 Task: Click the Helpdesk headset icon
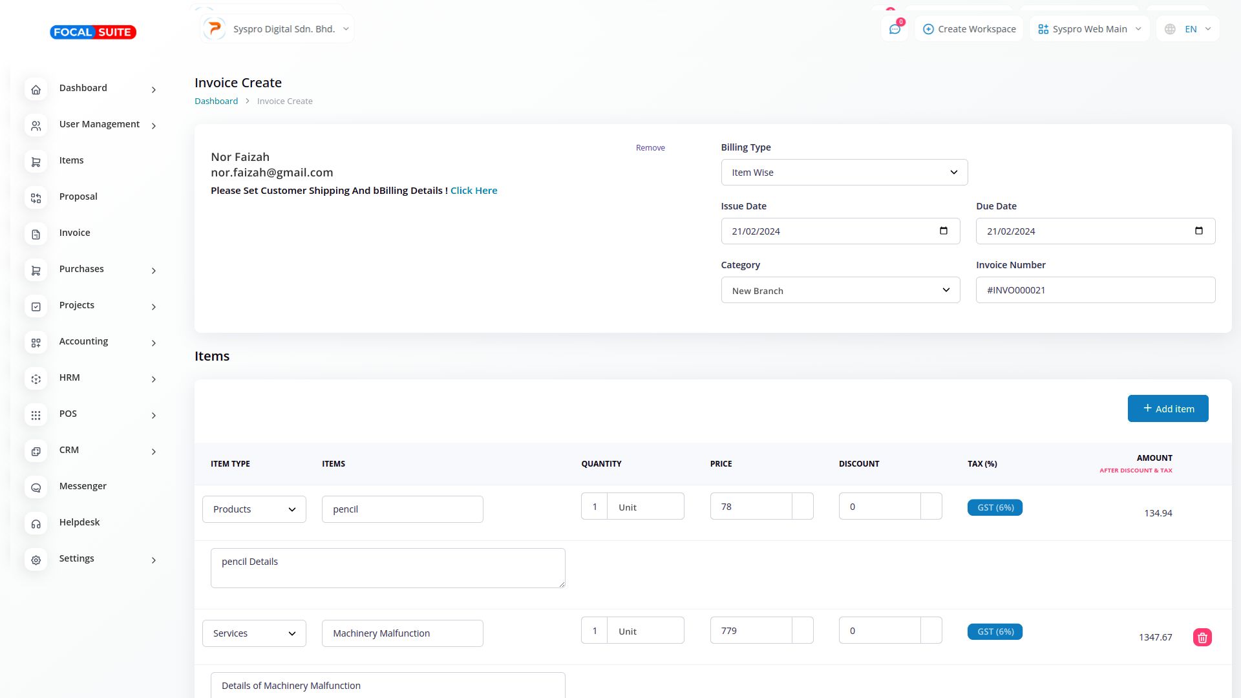tap(36, 523)
